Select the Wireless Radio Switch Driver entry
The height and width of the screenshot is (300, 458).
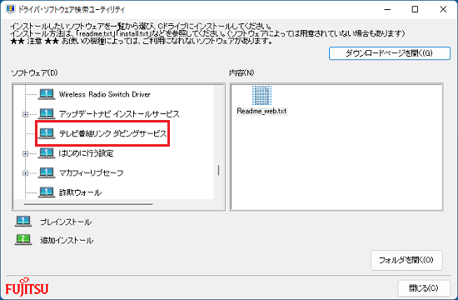point(105,94)
